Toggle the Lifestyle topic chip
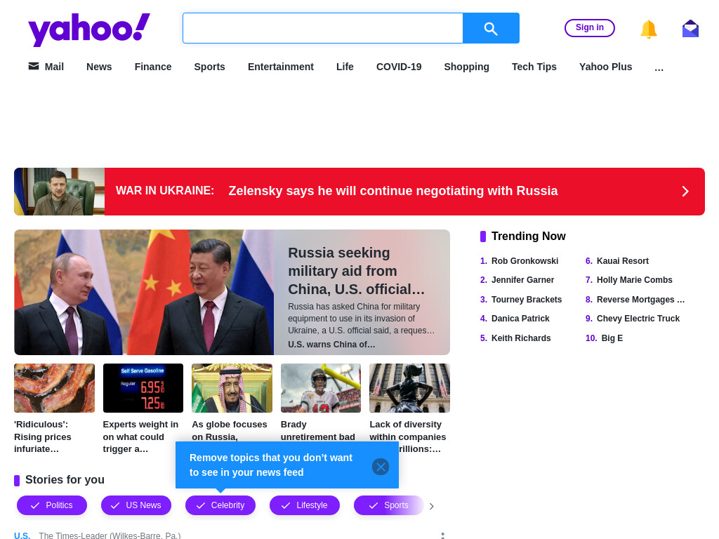Viewport: 719px width, 539px height. (x=305, y=505)
